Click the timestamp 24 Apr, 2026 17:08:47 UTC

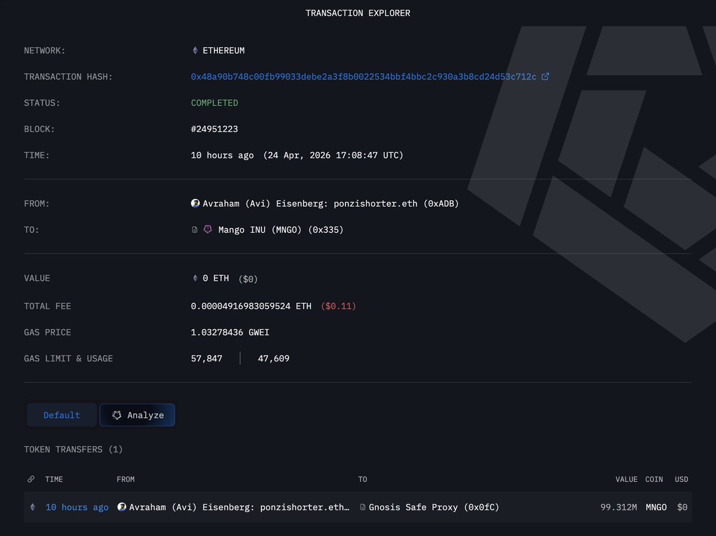pyautogui.click(x=334, y=156)
